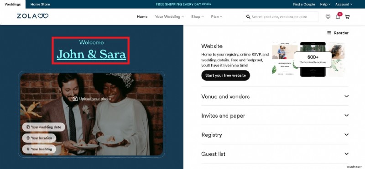
Task: Expand the Venue and vendors section
Action: coord(275,96)
